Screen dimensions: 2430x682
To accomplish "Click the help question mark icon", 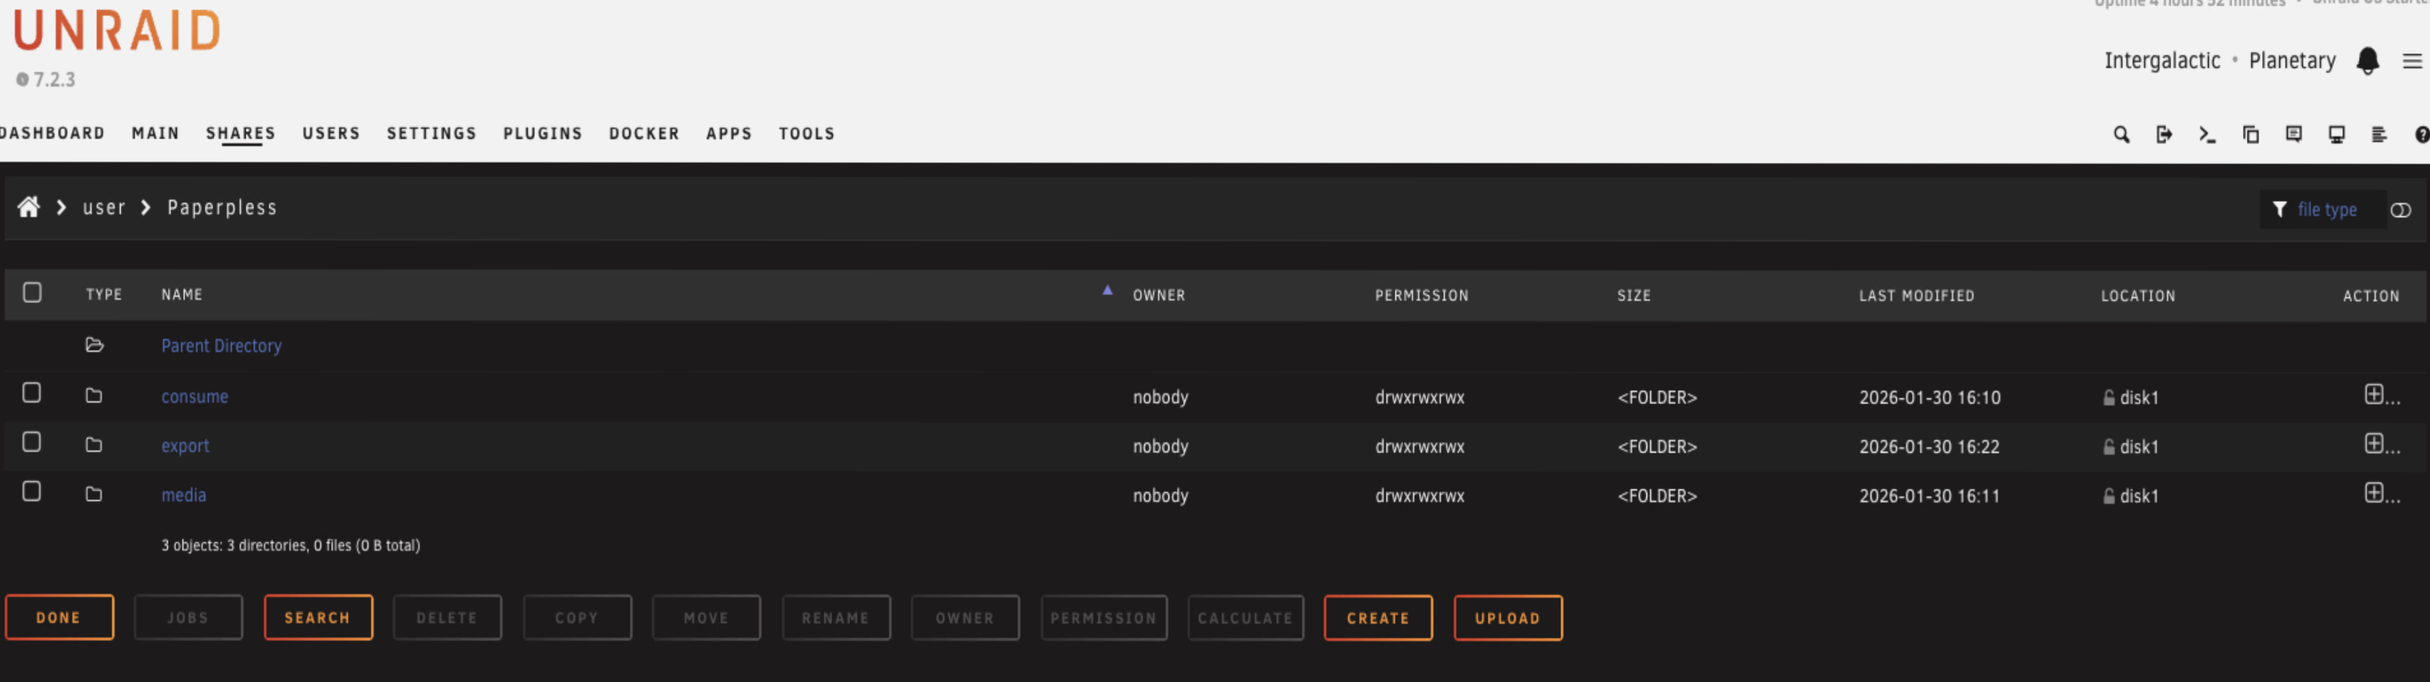I will [x=2420, y=134].
